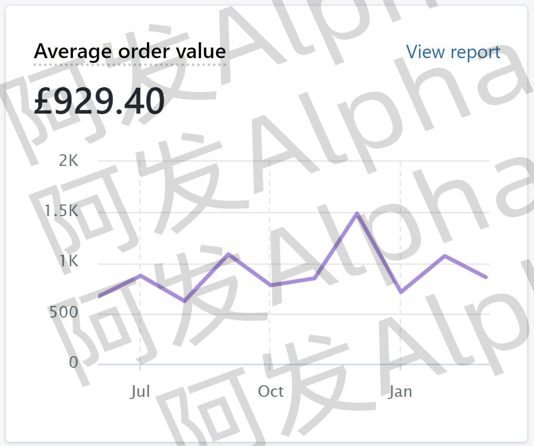Click the line's low point at Jan gridline
This screenshot has height=446, width=534.
click(401, 292)
